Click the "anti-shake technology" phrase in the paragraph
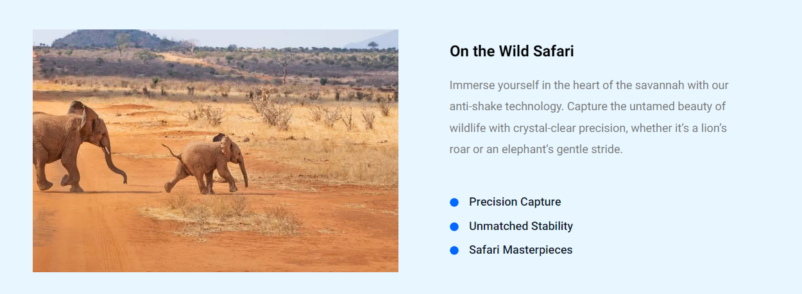 tap(505, 106)
